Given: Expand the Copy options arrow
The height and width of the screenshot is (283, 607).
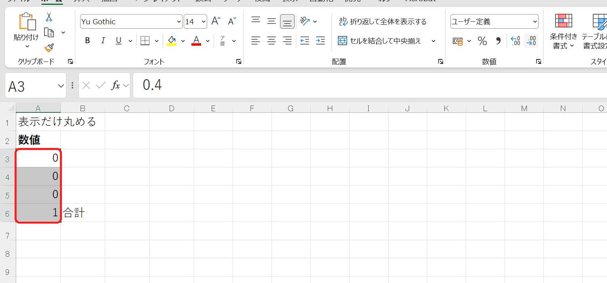Looking at the screenshot, I should point(63,32).
